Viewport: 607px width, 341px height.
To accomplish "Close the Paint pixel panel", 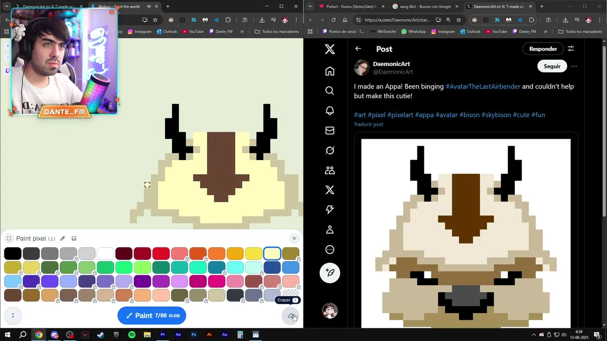I will [x=294, y=238].
